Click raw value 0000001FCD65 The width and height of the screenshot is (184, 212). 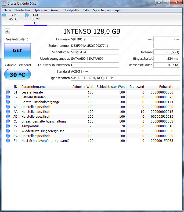[162, 141]
